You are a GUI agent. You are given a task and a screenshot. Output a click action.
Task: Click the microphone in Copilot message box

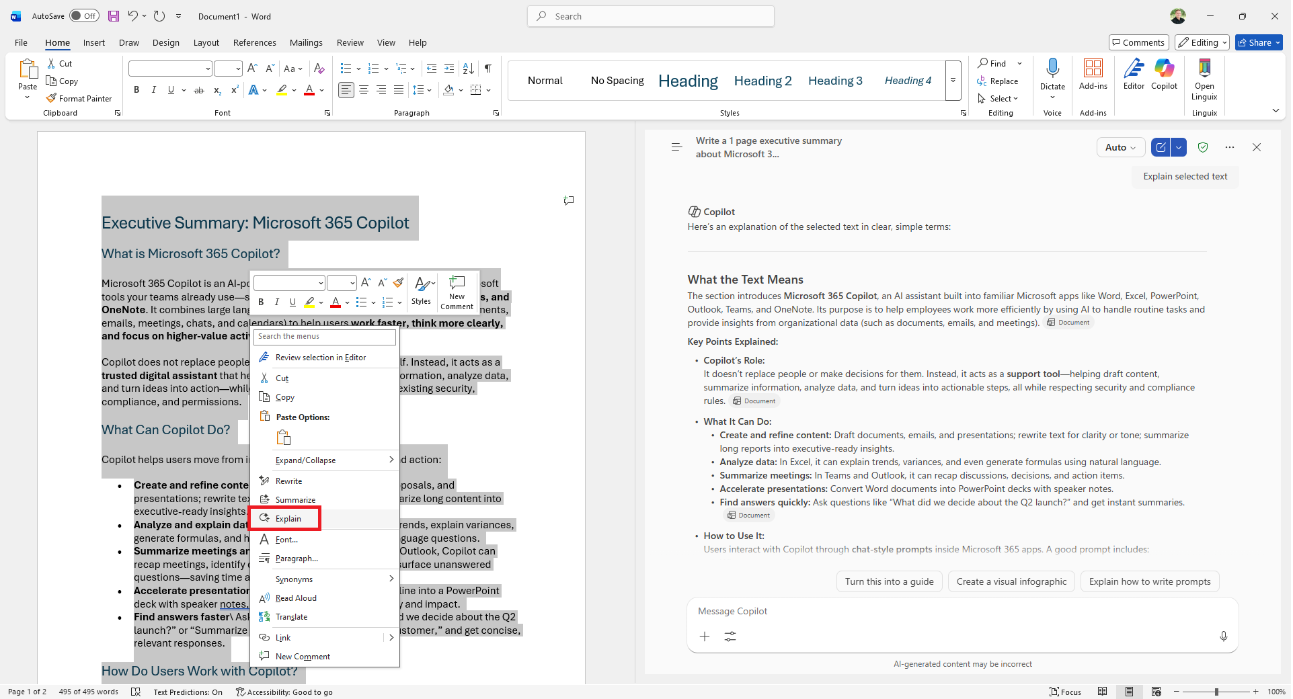coord(1223,636)
